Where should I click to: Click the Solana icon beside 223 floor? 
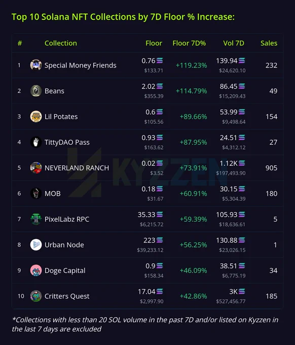coord(160,240)
